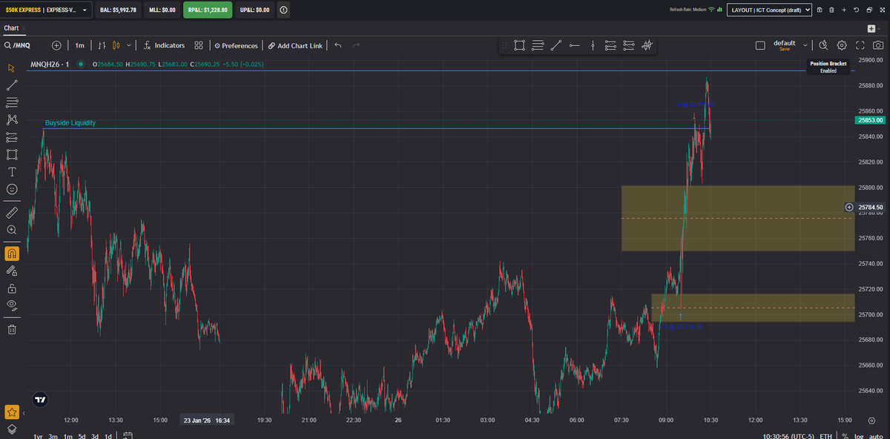Open the favorites star toolbar

tap(11, 412)
